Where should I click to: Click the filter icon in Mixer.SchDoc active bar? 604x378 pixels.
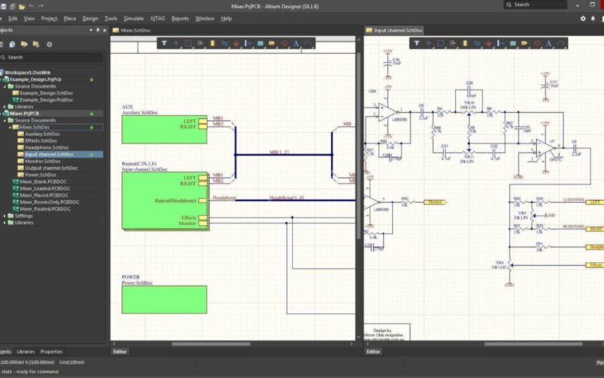click(164, 43)
